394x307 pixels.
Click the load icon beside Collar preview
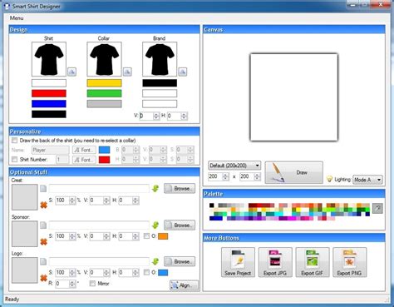[x=127, y=72]
